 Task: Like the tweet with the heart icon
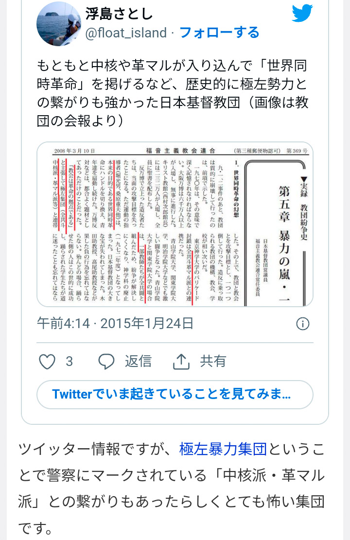tap(47, 362)
